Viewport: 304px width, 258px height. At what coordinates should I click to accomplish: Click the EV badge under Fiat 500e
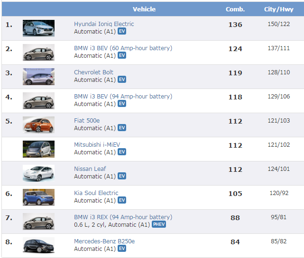[x=122, y=128]
